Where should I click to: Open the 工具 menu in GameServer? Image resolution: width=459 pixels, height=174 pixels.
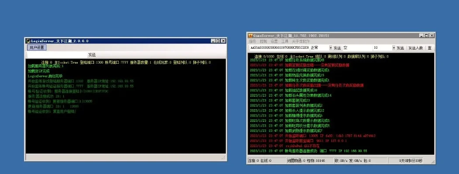[x=285, y=41]
